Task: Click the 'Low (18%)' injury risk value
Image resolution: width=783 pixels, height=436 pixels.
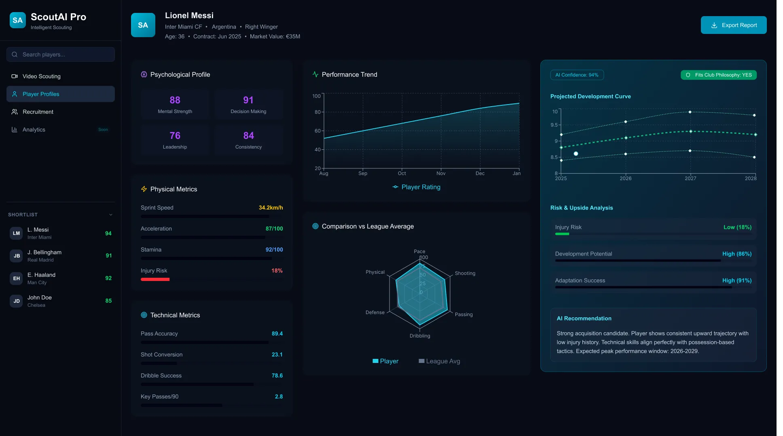Action: tap(738, 227)
